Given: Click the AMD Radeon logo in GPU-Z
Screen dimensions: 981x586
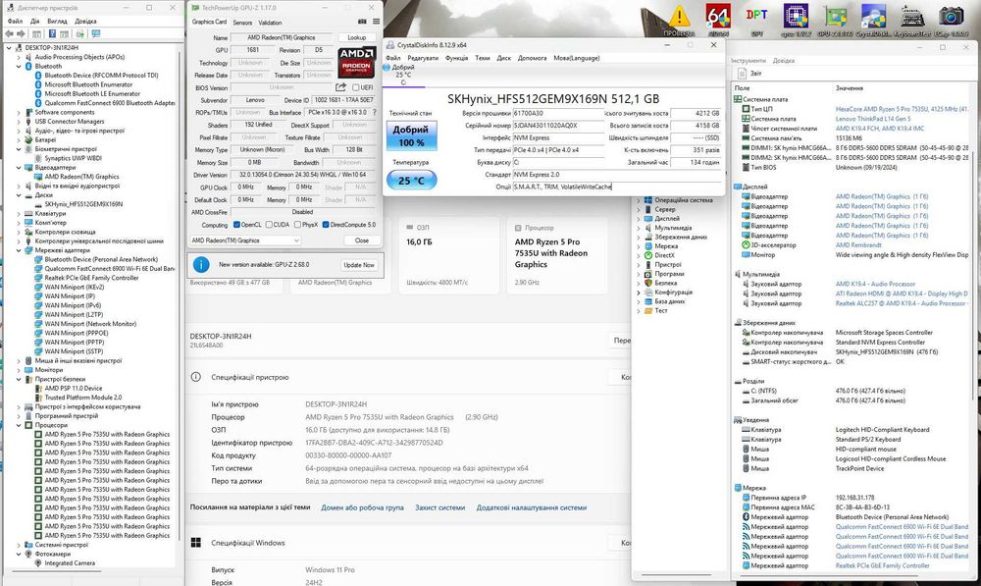Looking at the screenshot, I should 356,62.
